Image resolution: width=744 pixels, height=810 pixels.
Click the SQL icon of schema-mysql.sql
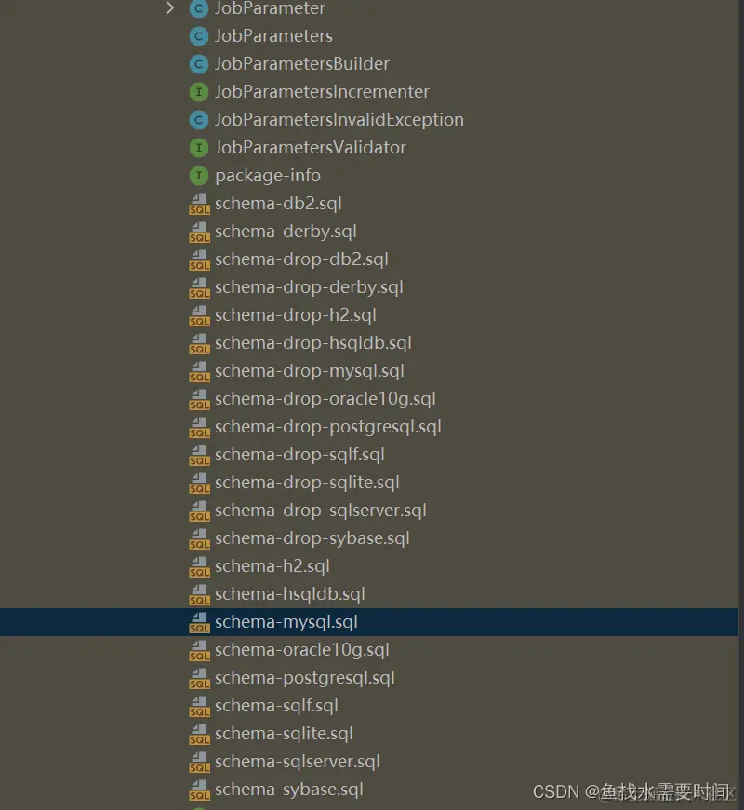point(199,622)
